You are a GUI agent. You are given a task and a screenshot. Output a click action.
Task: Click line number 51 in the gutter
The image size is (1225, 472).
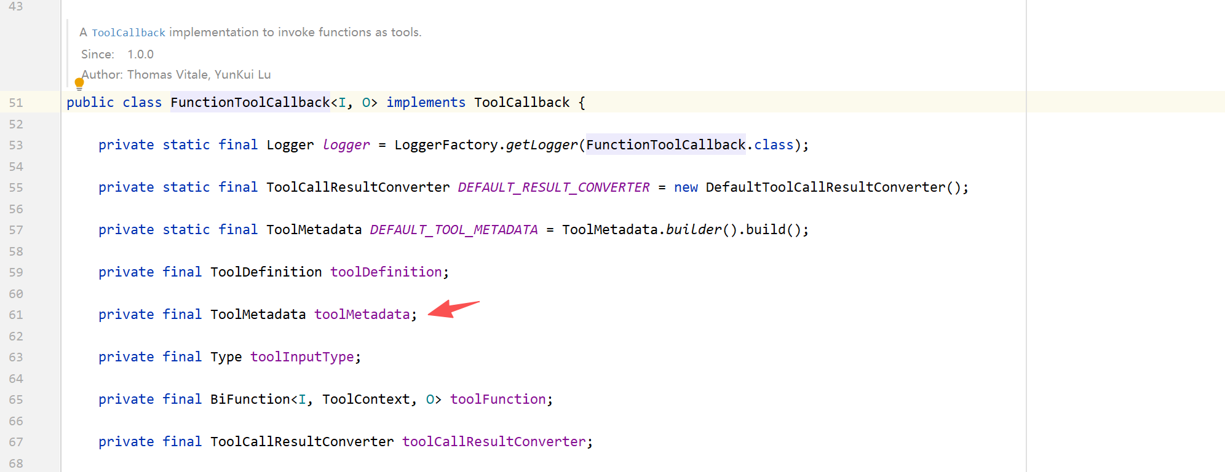point(16,103)
